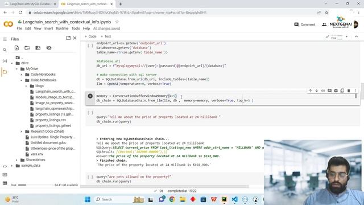
Task: Open Windows Start menu
Action: click(x=88, y=199)
